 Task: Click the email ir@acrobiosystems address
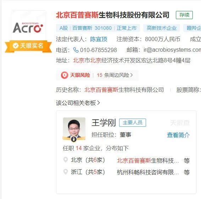point(172,50)
